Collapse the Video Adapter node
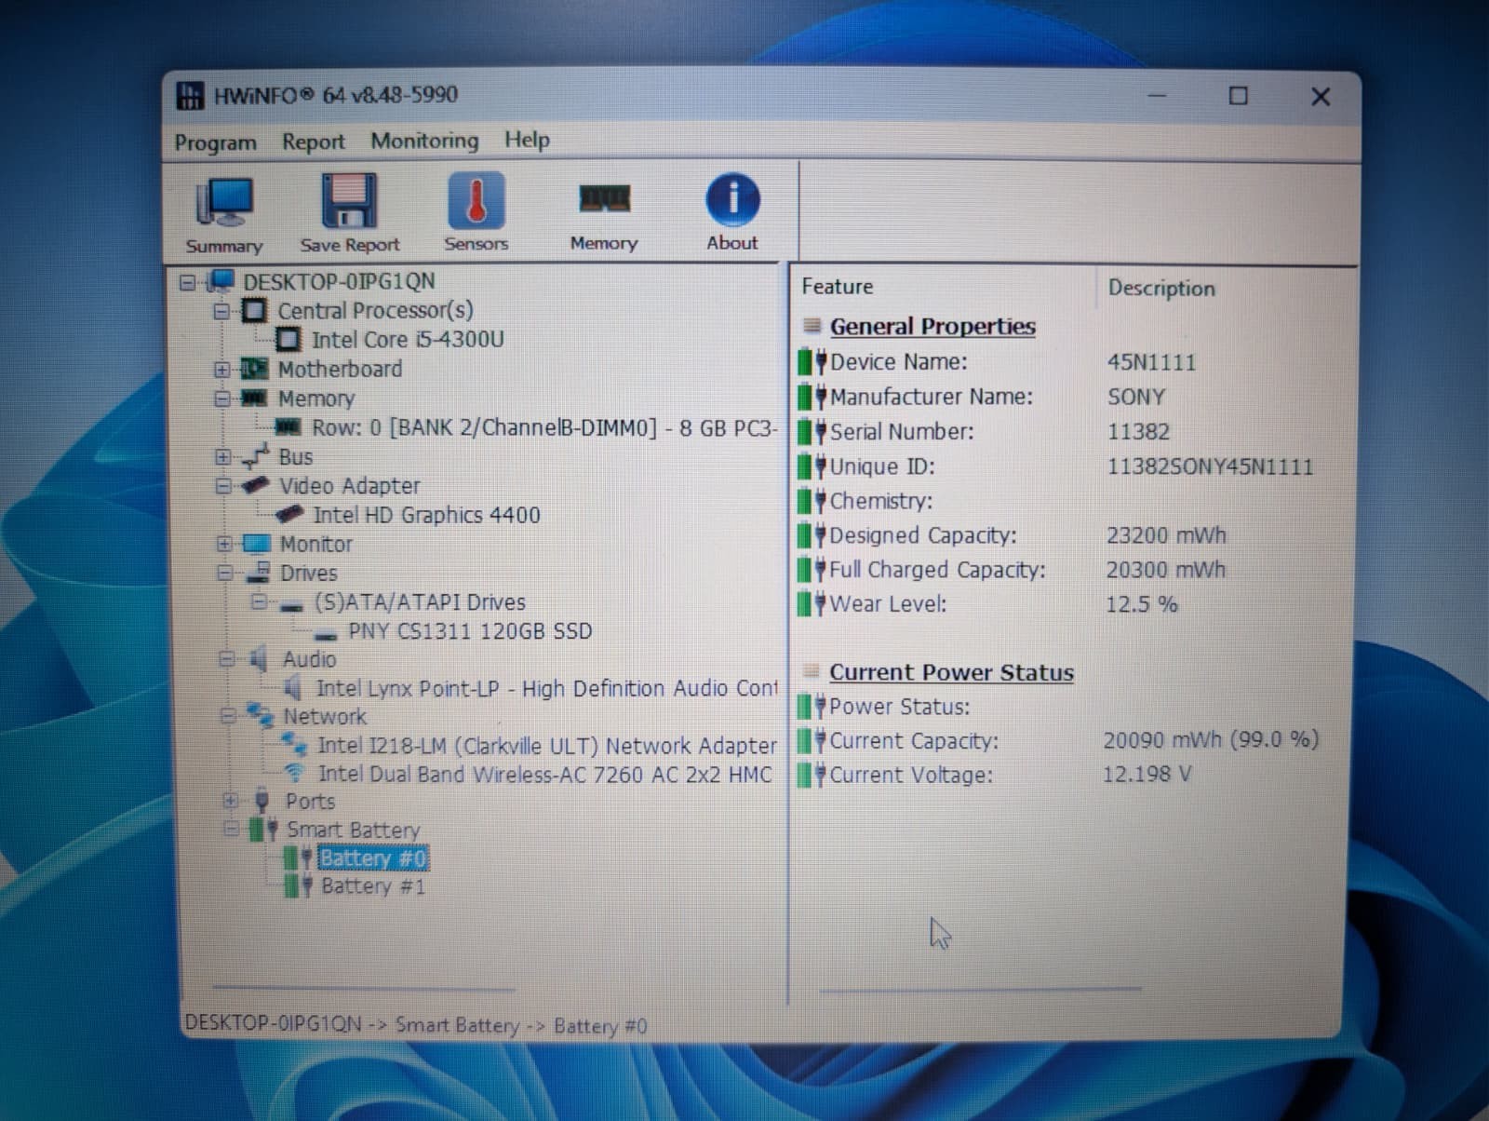This screenshot has height=1121, width=1489. pos(223,486)
